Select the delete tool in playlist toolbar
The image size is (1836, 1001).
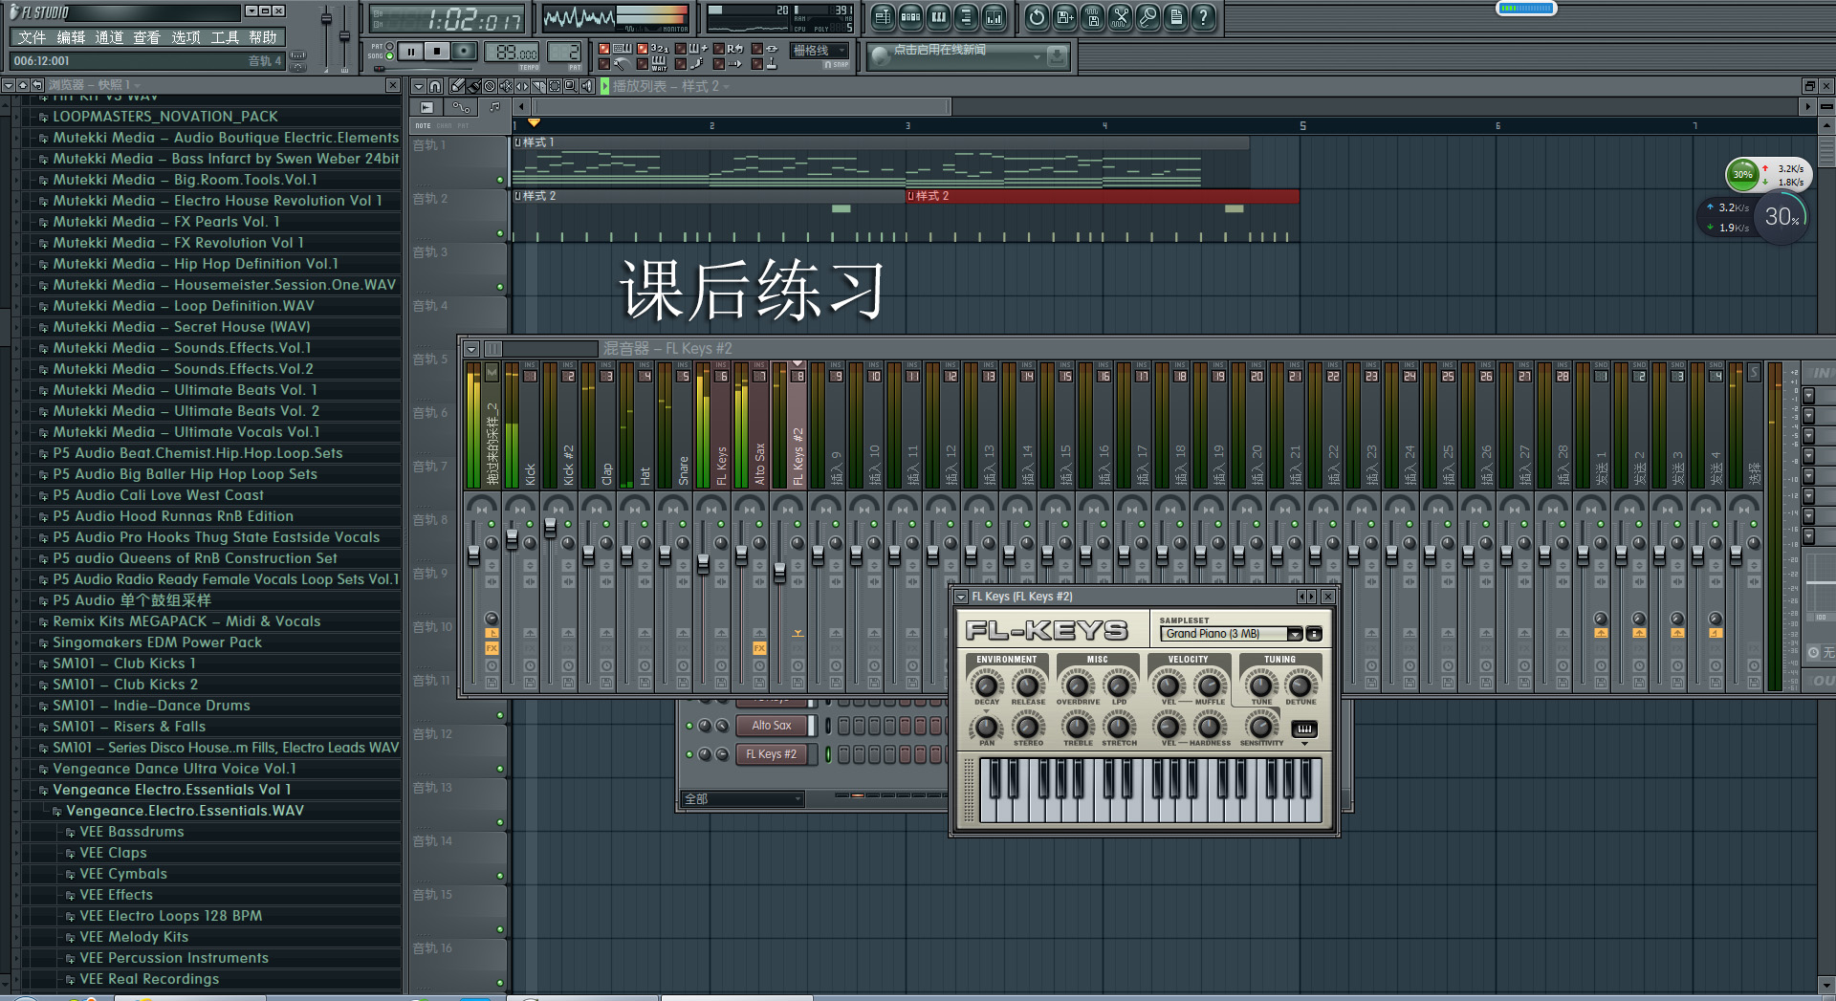[x=490, y=86]
